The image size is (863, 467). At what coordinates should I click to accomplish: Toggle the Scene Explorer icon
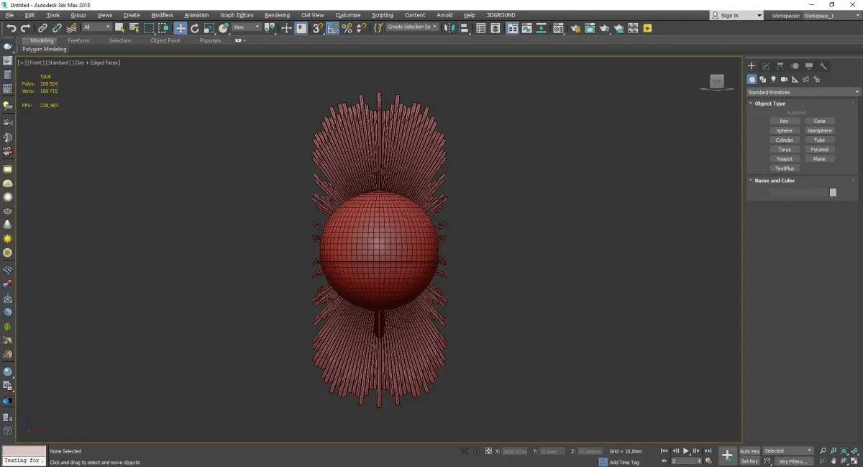click(x=480, y=28)
